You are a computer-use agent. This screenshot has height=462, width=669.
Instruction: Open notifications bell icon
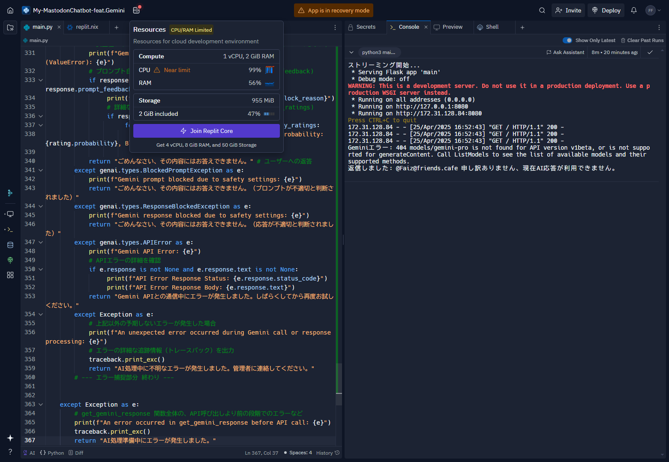tap(634, 10)
